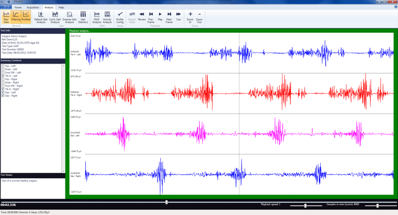Zoom In on the signal view
Image resolution: width=398 pixels, height=215 pixels.
(x=190, y=17)
